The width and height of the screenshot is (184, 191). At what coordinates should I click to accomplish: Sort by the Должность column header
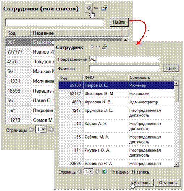[x=151, y=77]
